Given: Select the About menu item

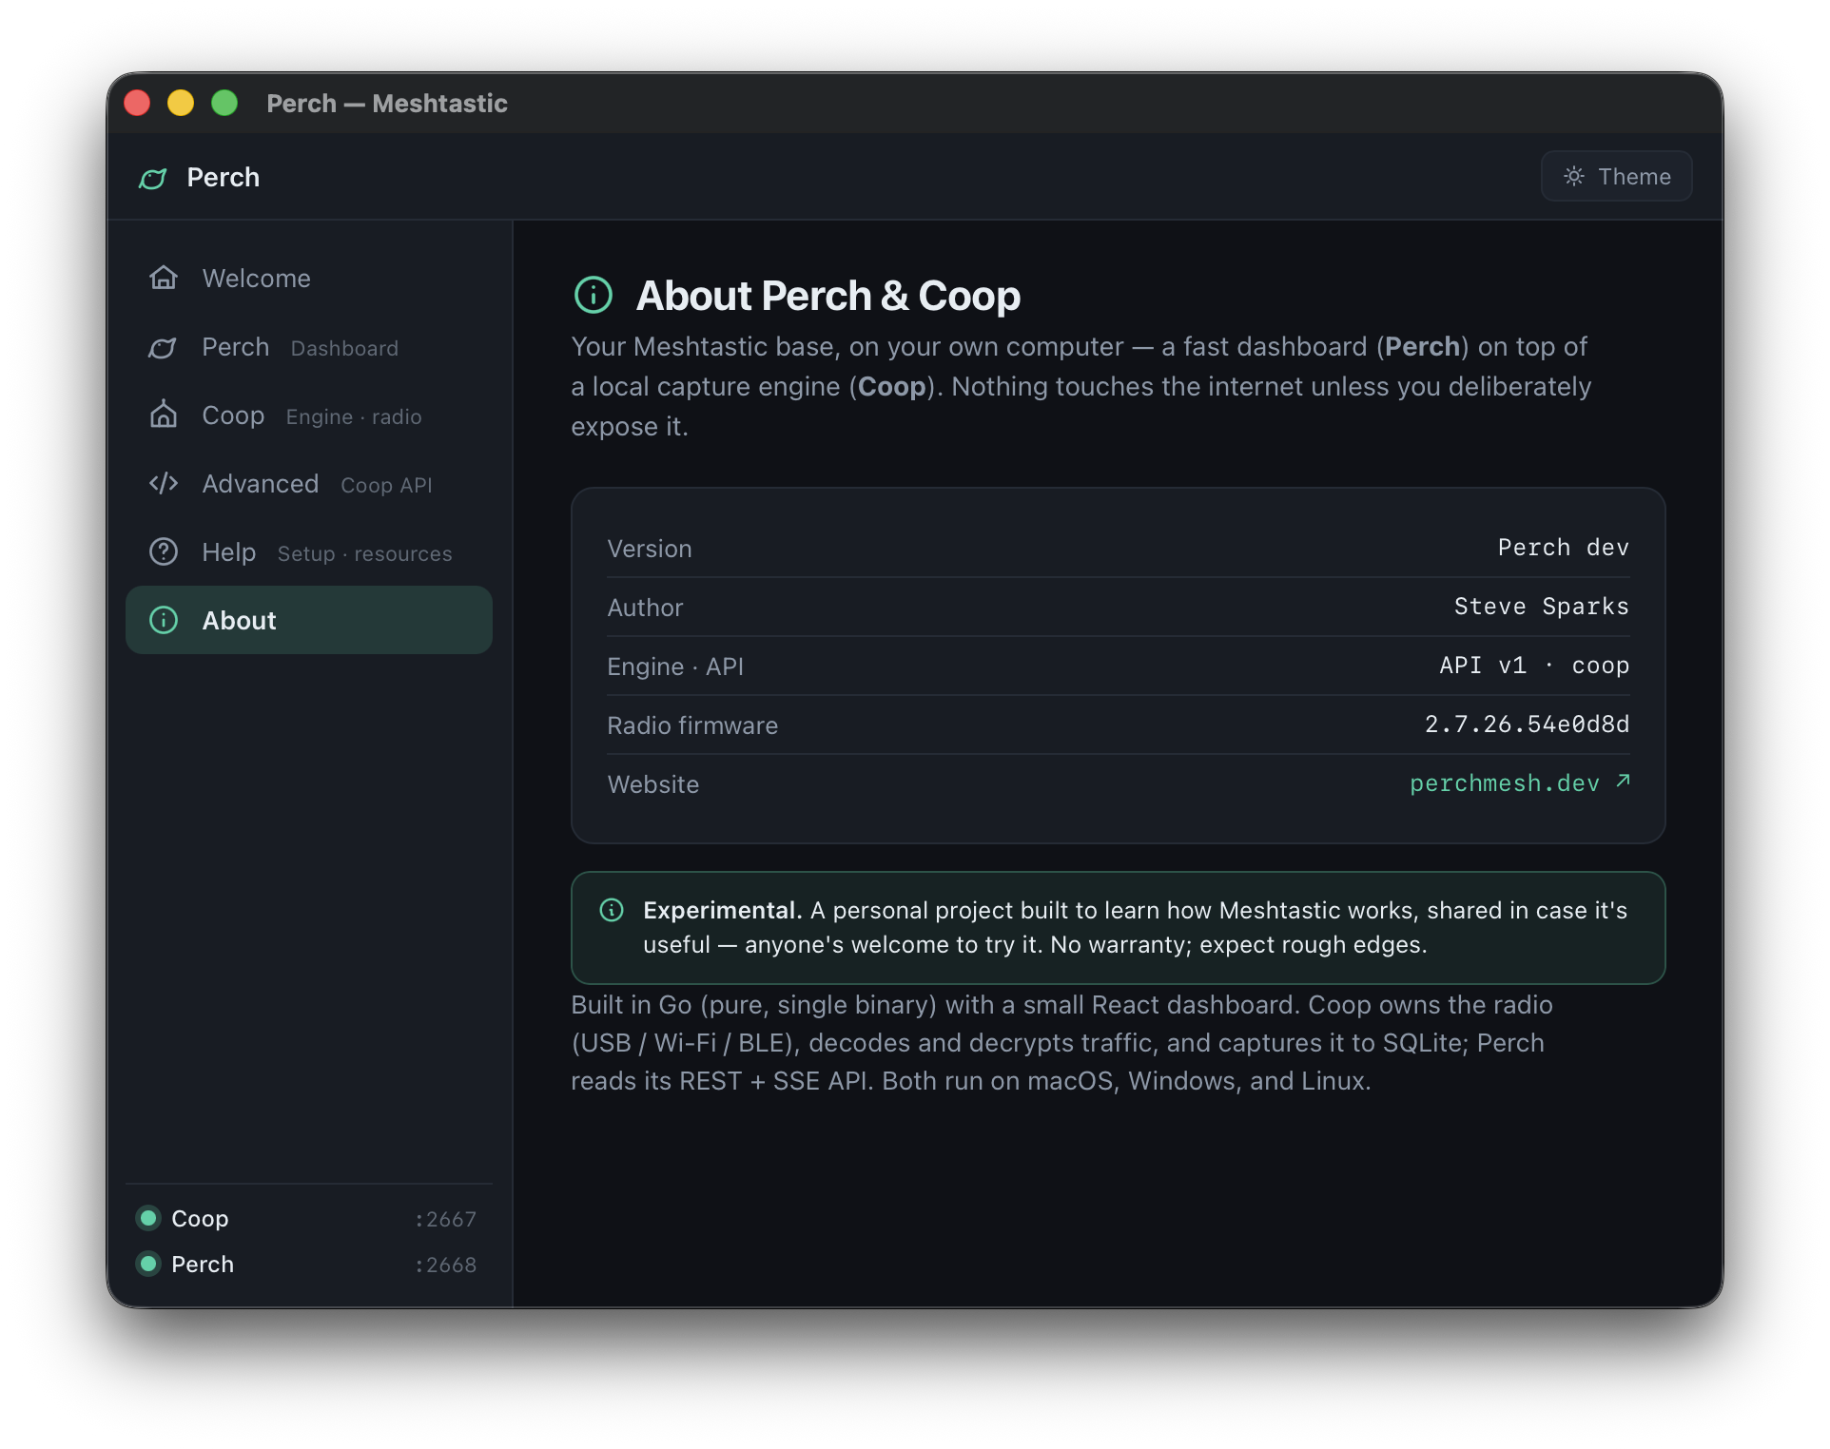Looking at the screenshot, I should tap(309, 620).
